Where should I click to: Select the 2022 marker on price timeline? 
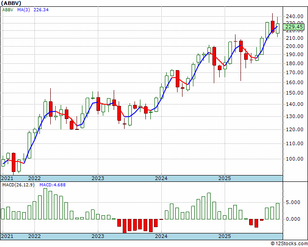(34, 179)
